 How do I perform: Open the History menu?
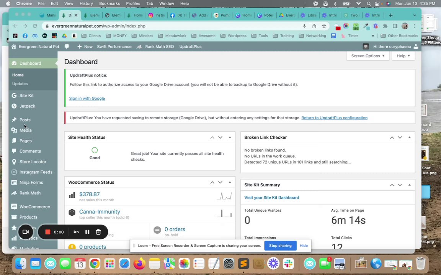click(86, 3)
